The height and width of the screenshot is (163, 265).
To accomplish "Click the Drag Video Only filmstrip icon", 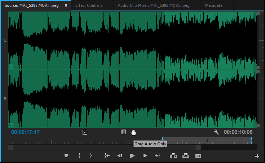I will pyautogui.click(x=124, y=132).
